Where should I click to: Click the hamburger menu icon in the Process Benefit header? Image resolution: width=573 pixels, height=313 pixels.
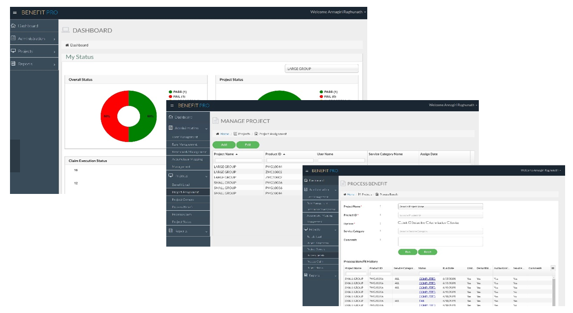point(307,171)
